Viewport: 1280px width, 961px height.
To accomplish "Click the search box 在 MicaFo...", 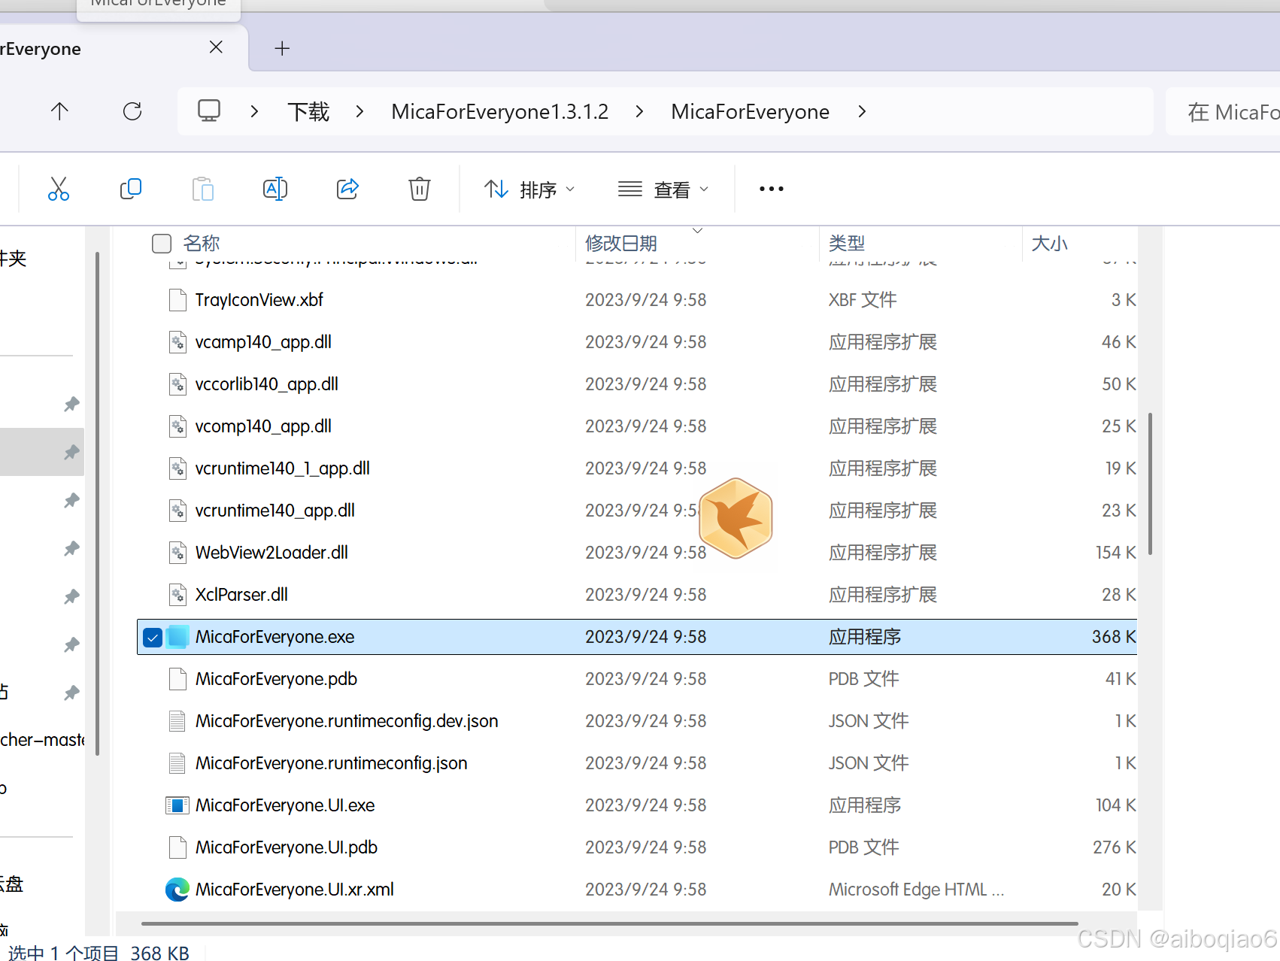I will pos(1223,112).
